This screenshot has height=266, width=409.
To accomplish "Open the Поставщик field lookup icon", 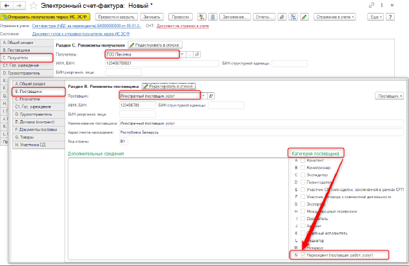I will 212,96.
